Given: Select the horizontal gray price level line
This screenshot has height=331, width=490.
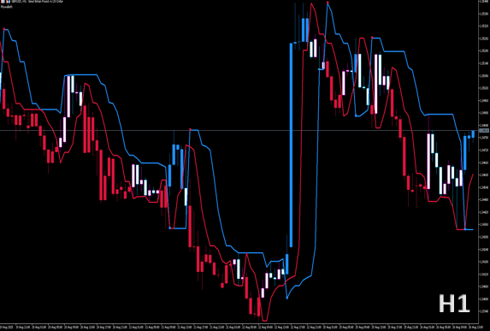Looking at the screenshot, I should pos(239,130).
